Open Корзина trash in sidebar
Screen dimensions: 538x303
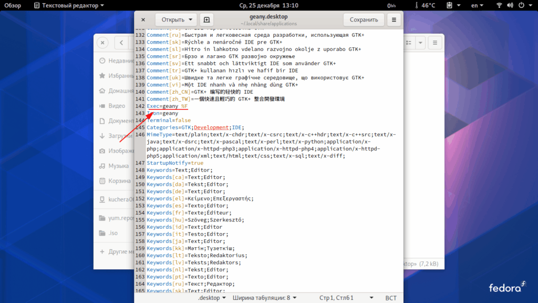(114, 181)
